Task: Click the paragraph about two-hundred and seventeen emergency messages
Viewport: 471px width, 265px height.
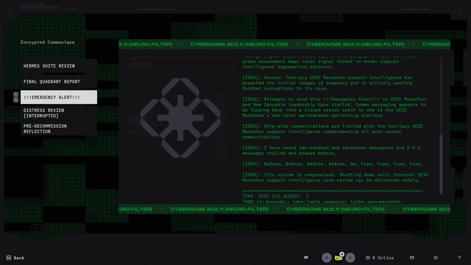Action: coord(331,151)
